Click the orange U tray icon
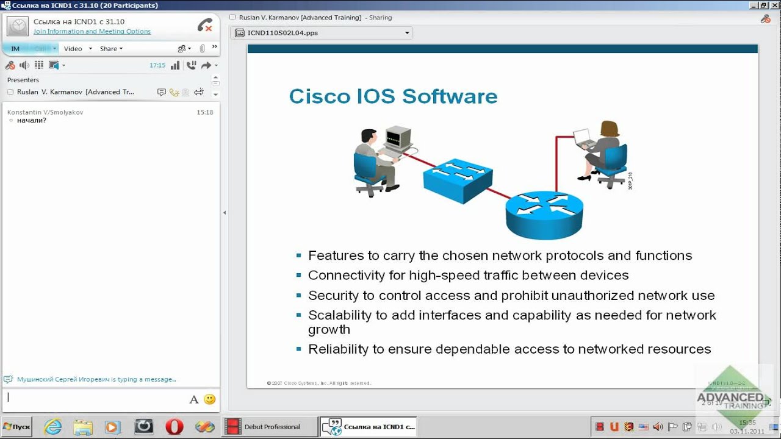The height and width of the screenshot is (439, 781). (x=614, y=427)
